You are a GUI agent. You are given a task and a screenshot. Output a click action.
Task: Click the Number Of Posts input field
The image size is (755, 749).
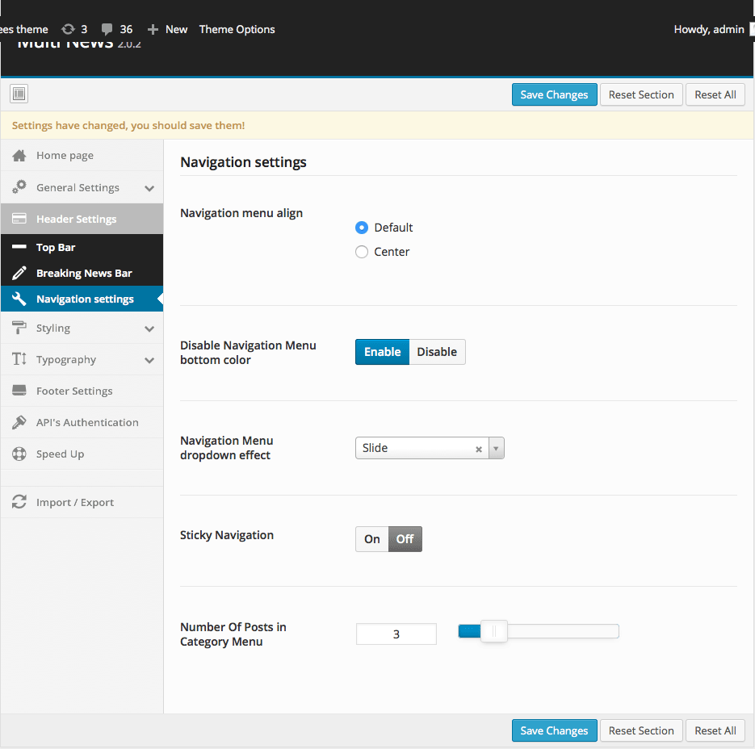click(396, 634)
